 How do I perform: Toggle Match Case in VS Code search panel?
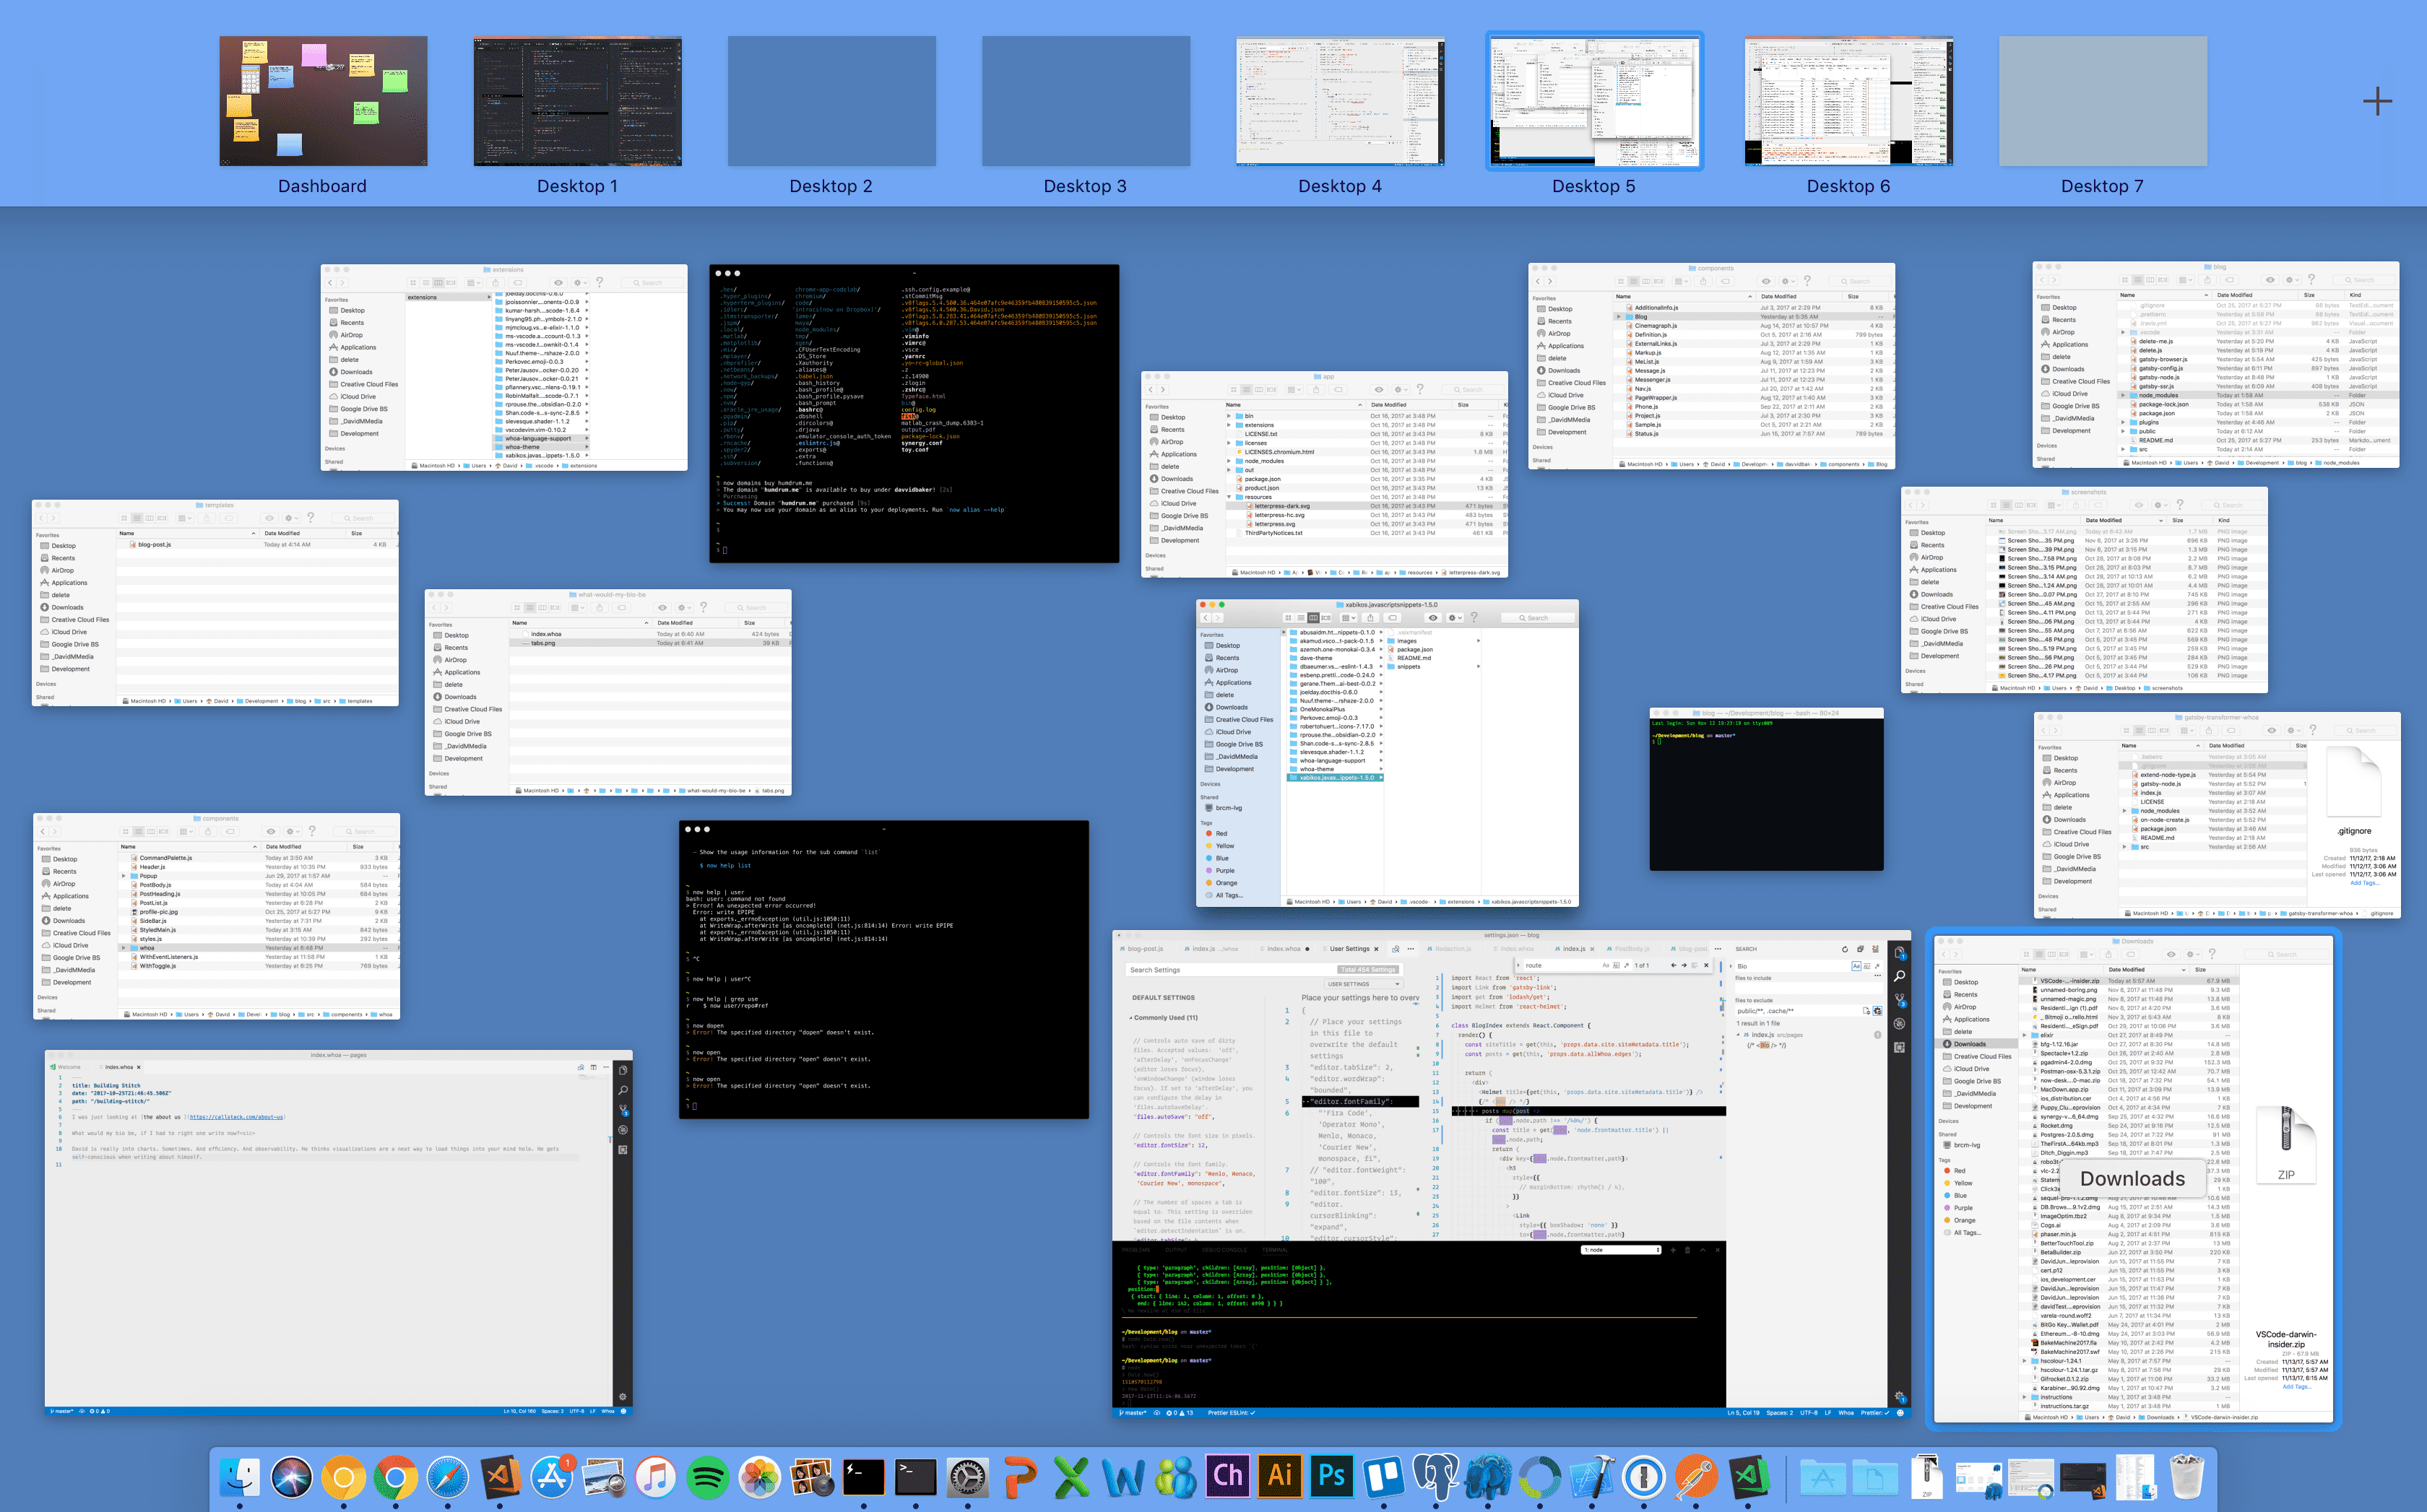pyautogui.click(x=1857, y=966)
